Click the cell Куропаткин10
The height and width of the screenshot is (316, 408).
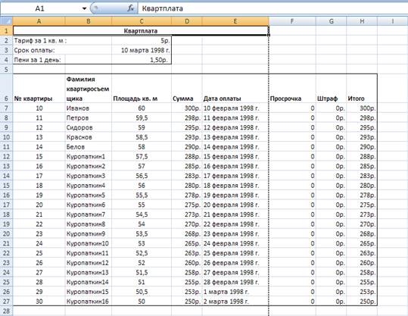coord(89,243)
